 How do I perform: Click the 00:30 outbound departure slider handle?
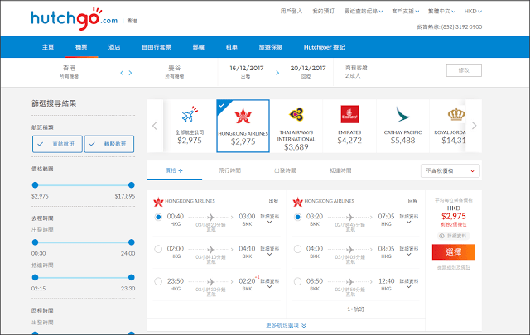tap(35, 242)
